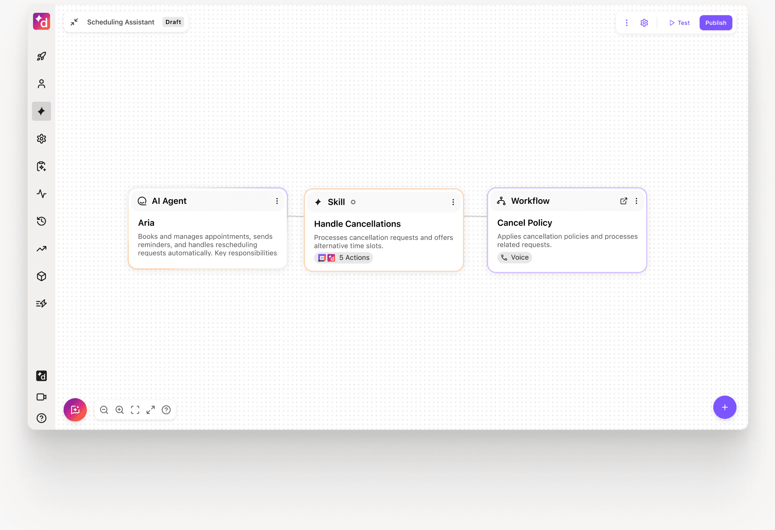Open top bar three-dot more menu
The image size is (775, 530).
click(626, 23)
